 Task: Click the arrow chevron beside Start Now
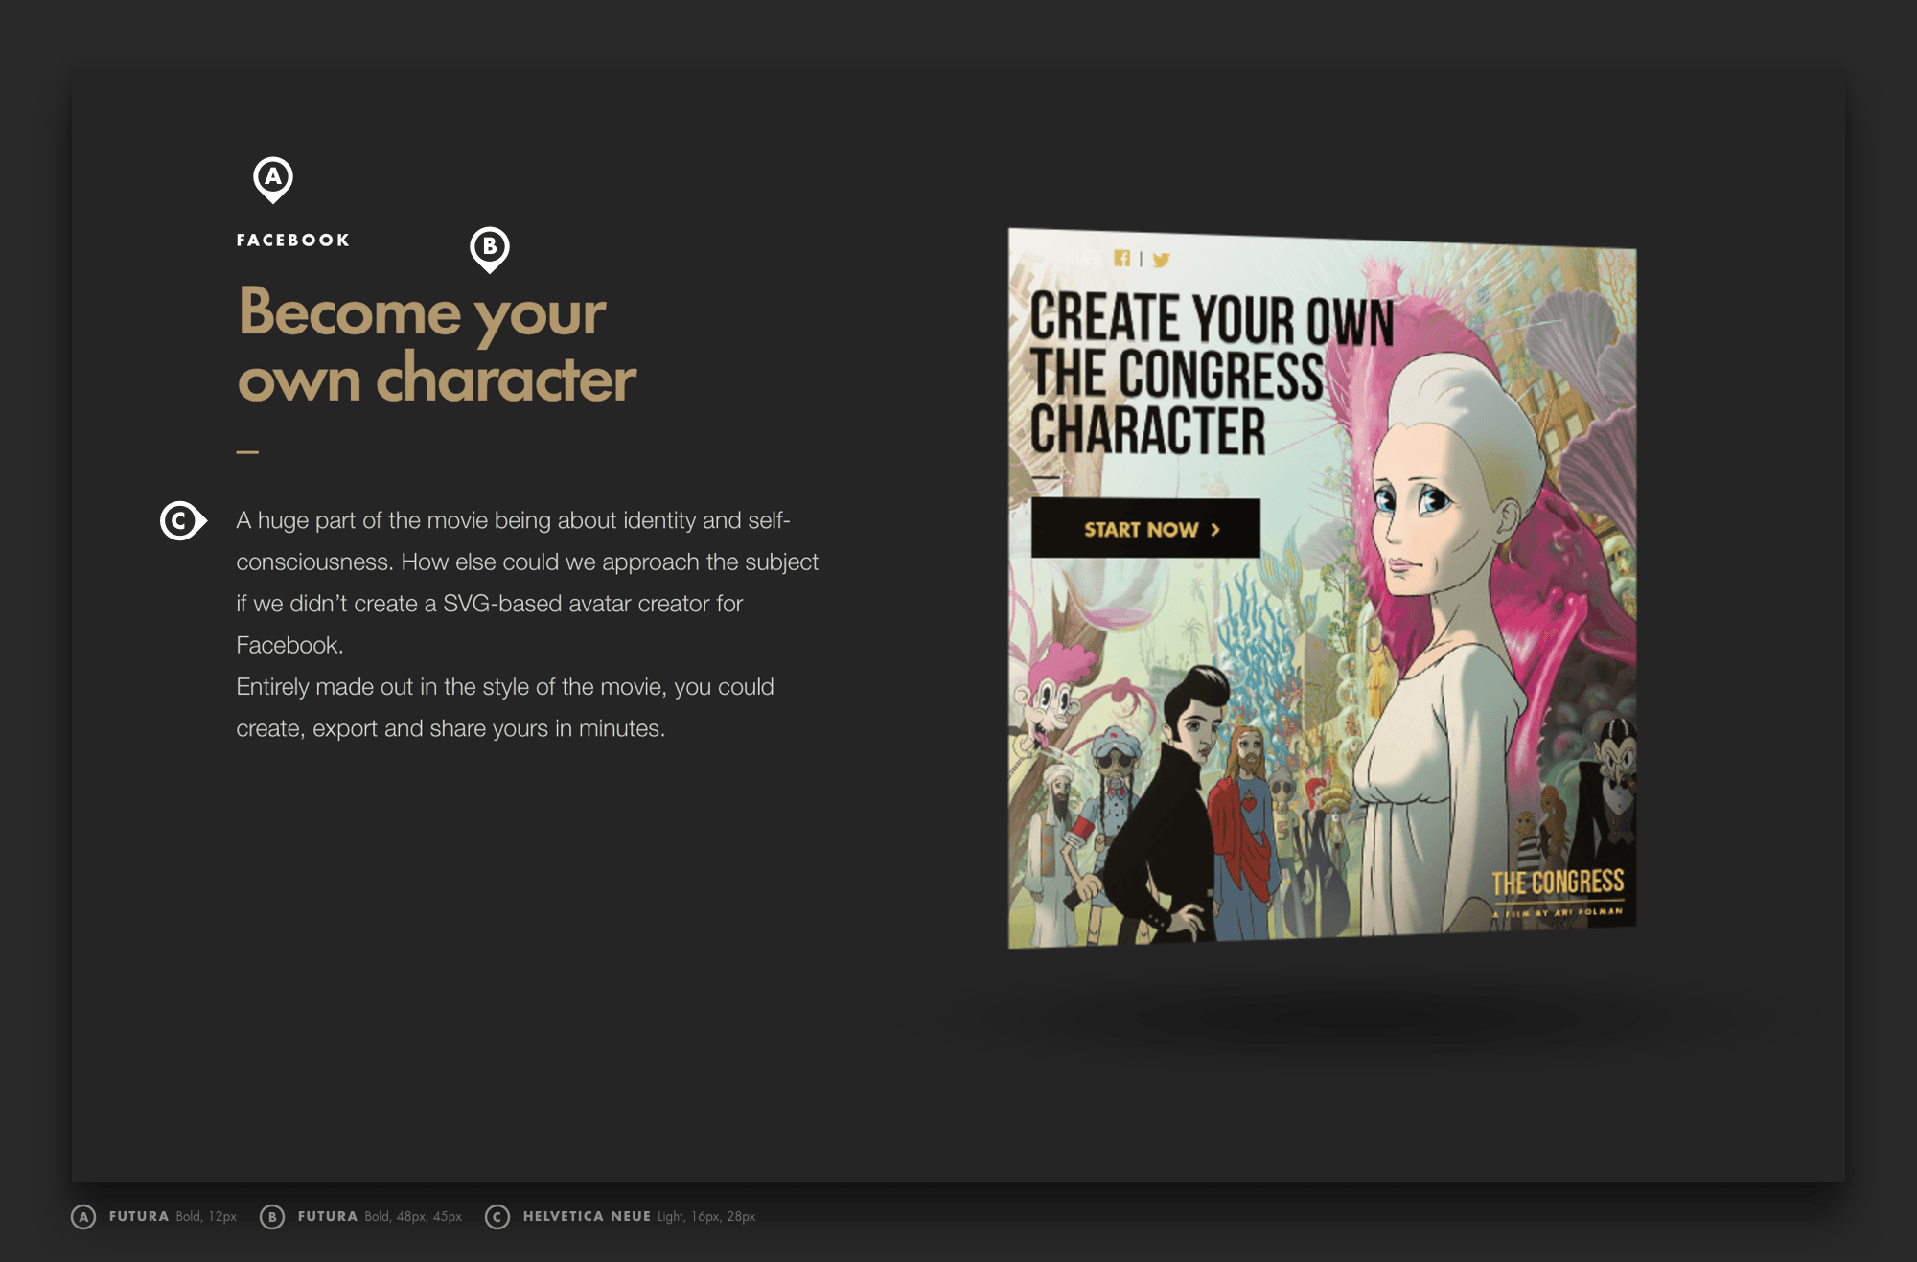point(1215,529)
